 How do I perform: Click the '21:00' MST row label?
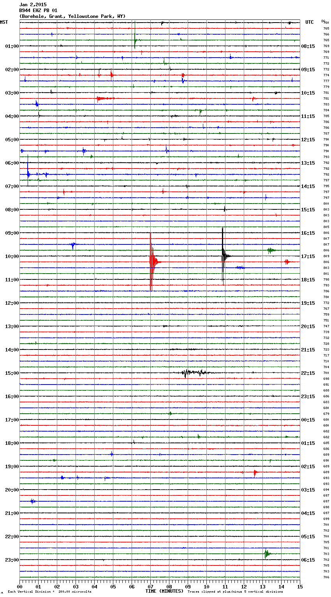(x=12, y=513)
